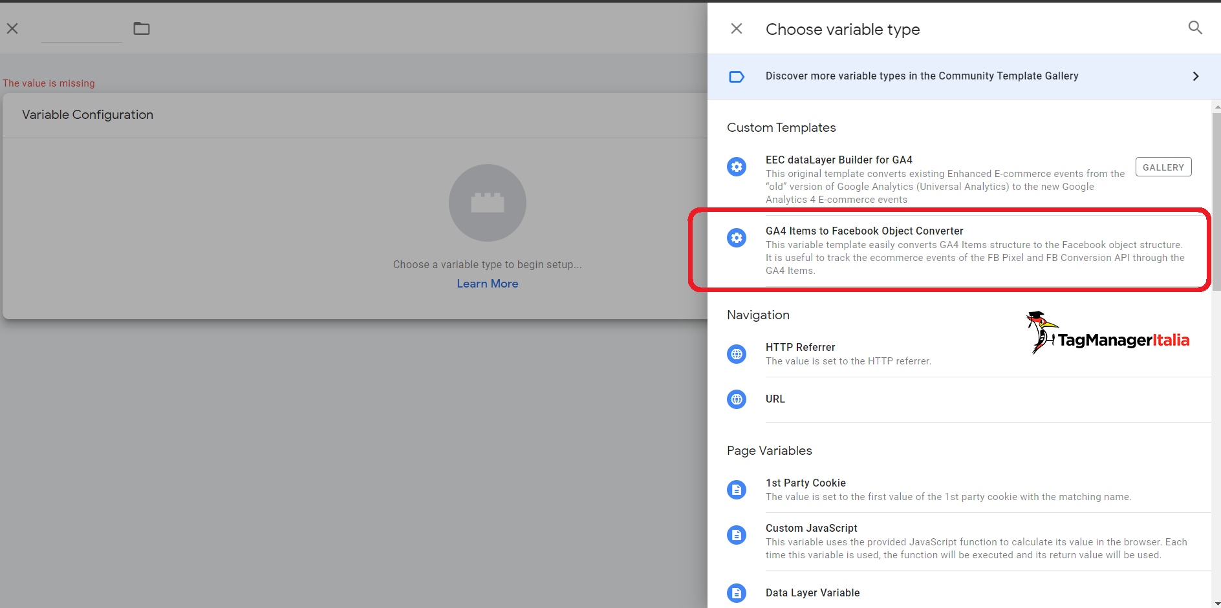Select GA4 Items to Facebook Object Converter
The height and width of the screenshot is (608, 1221).
pyautogui.click(x=864, y=231)
